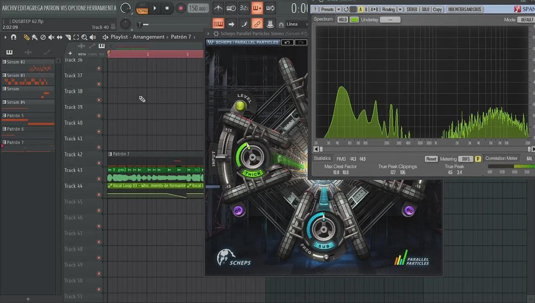Open Scheps Parallel Particles plugin options arrow
Screen dimensions: 535x303
tap(209, 34)
